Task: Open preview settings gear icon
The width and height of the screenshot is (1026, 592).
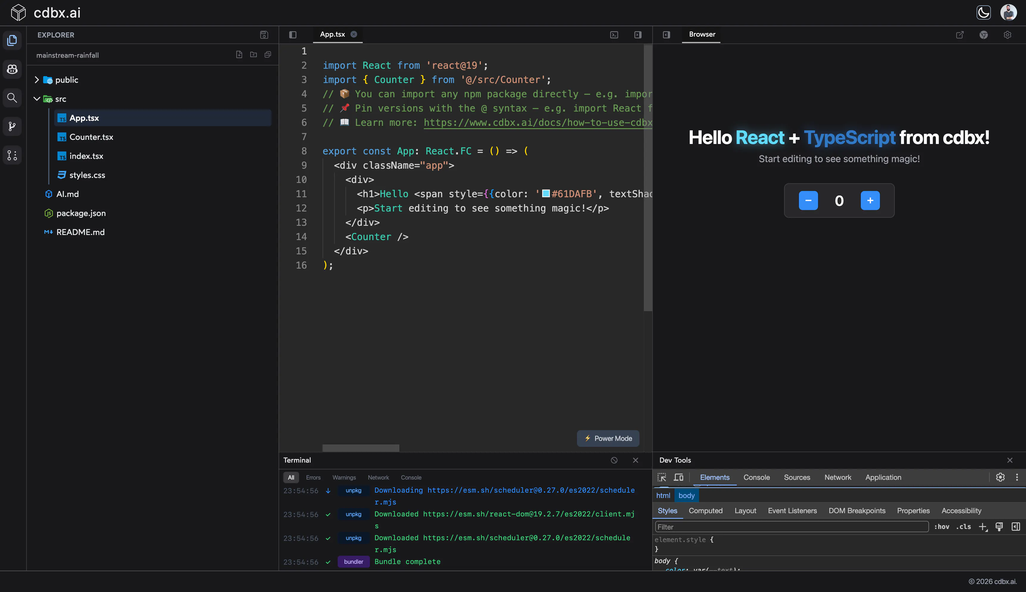Action: [x=1007, y=35]
